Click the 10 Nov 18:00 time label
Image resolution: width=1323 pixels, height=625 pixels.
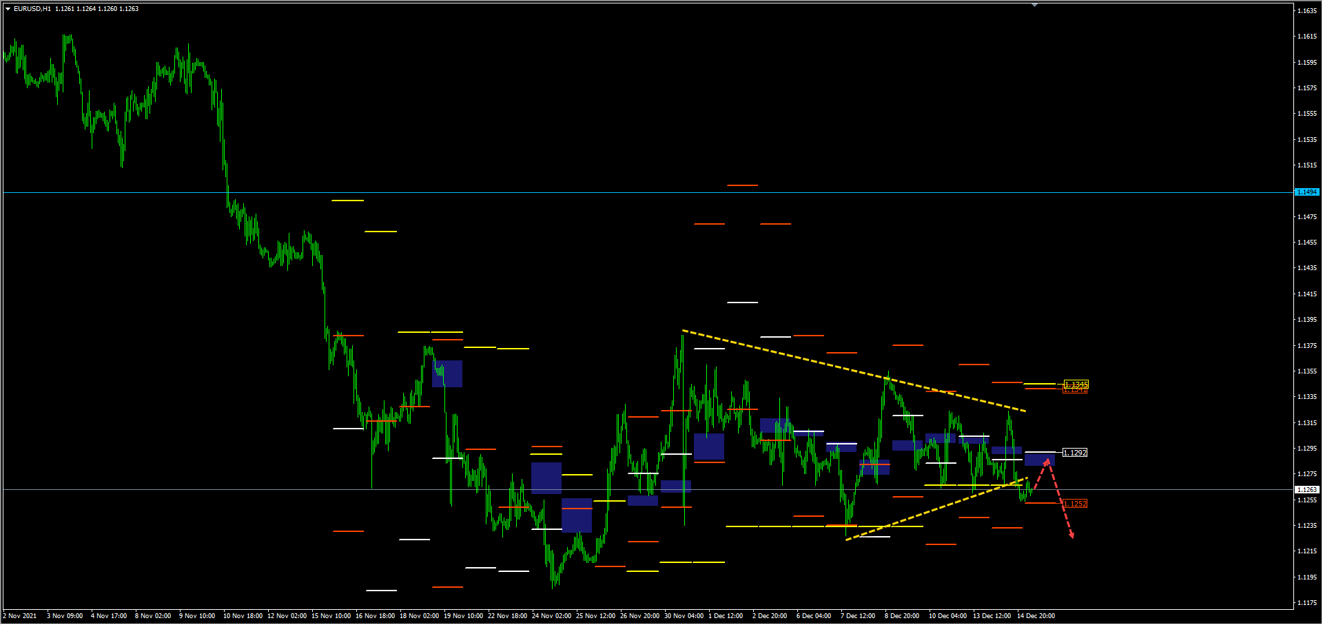pos(243,616)
